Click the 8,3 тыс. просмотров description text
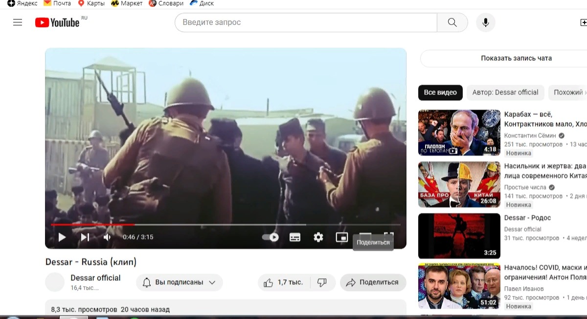 point(84,309)
